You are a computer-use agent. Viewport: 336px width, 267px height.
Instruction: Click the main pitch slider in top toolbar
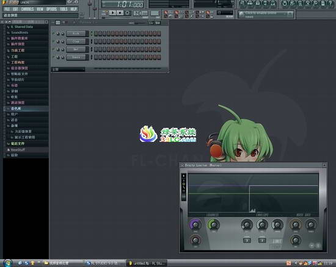(95, 9)
